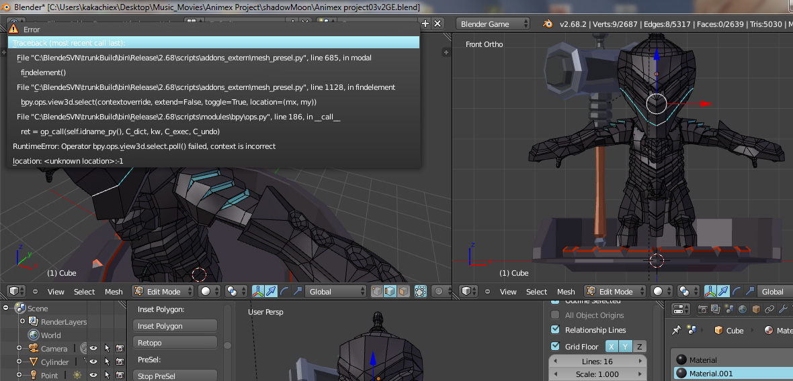Expand Cylinder node in outliner
The height and width of the screenshot is (381, 793).
pos(19,362)
